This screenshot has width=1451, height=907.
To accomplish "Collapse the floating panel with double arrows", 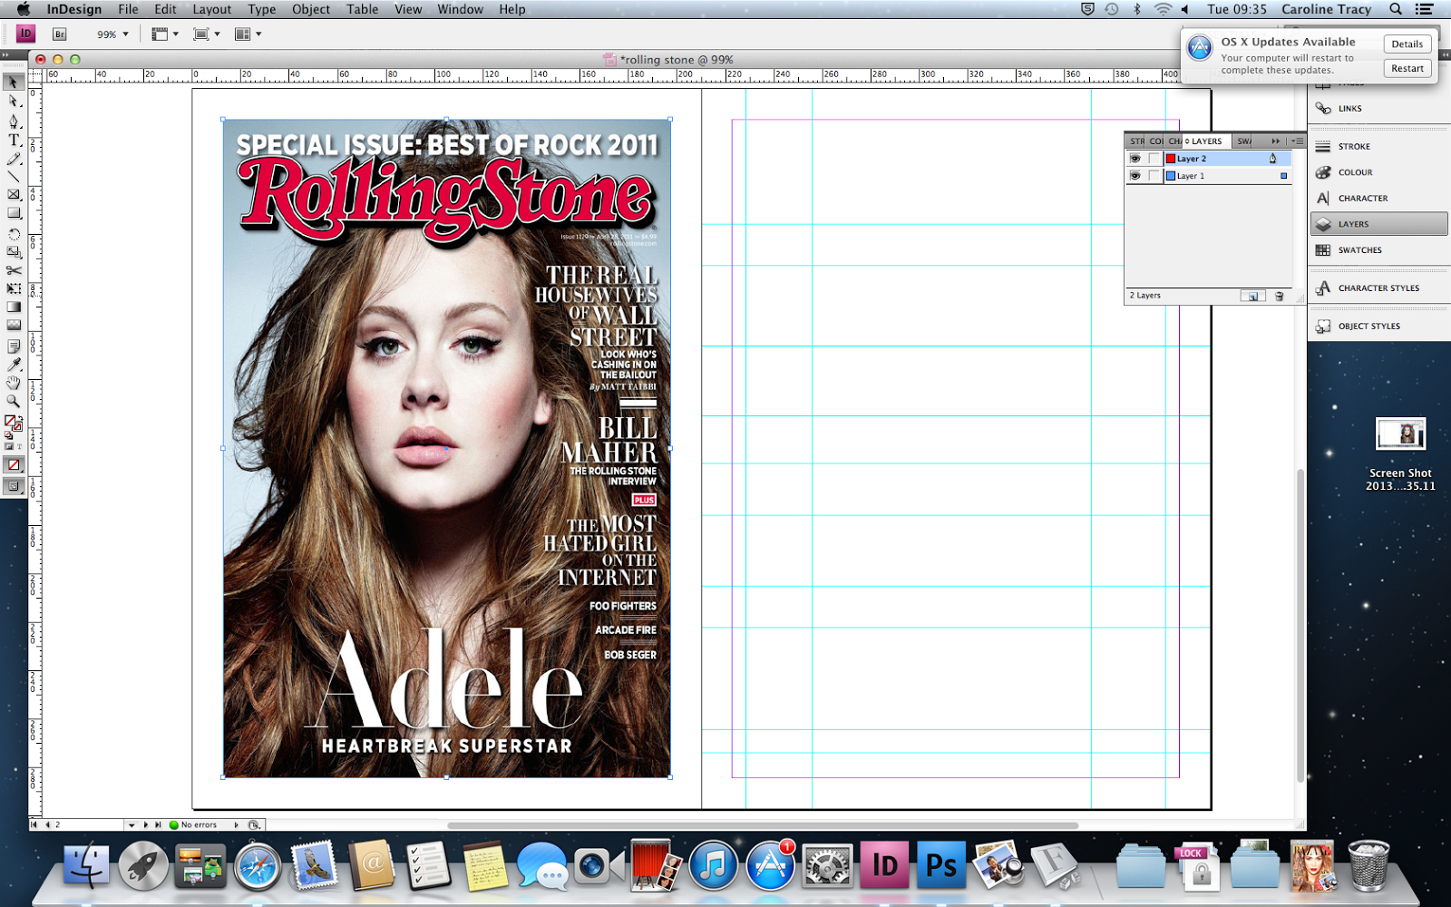I will pyautogui.click(x=1275, y=141).
